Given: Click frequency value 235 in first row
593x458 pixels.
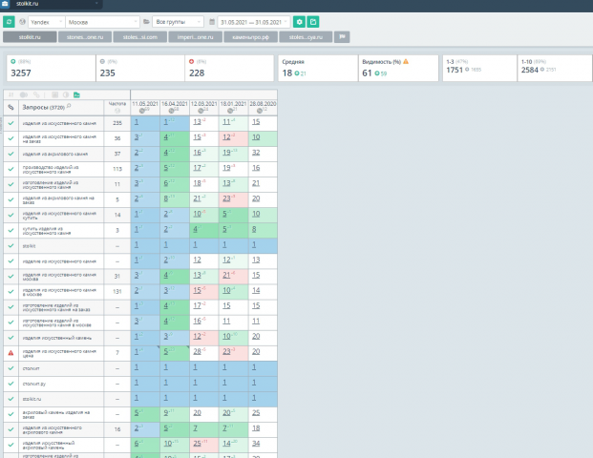Looking at the screenshot, I should pyautogui.click(x=117, y=123).
